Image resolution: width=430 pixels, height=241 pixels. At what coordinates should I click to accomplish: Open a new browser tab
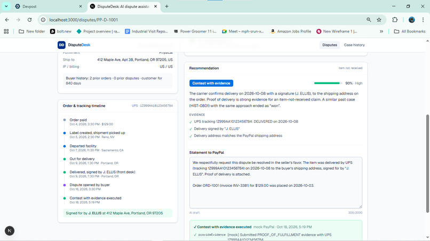167,6
